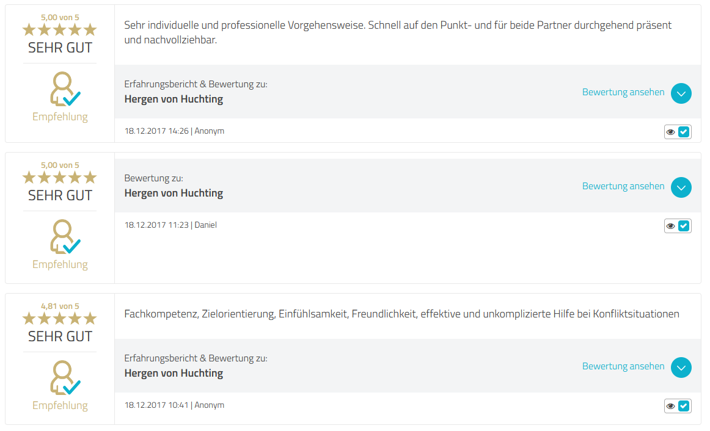
Task: Toggle the eye icon in Daniel's review
Action: [x=671, y=226]
